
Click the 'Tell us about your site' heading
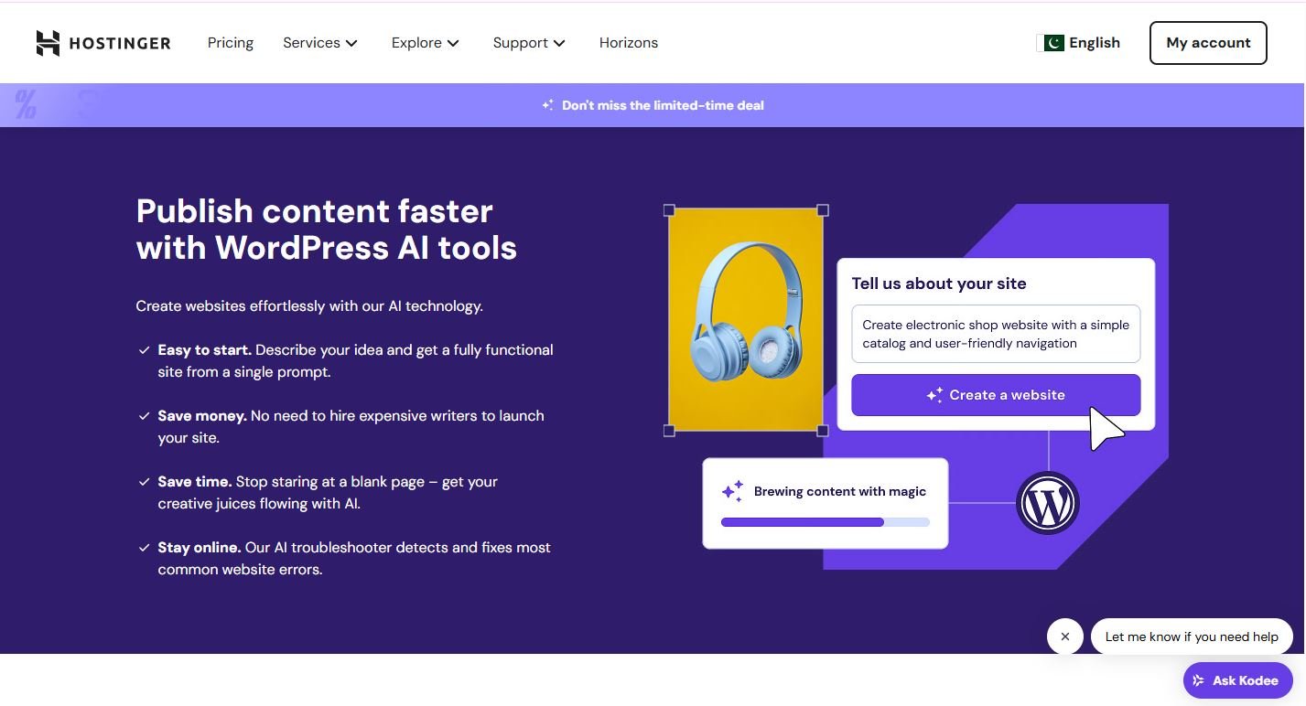coord(939,283)
